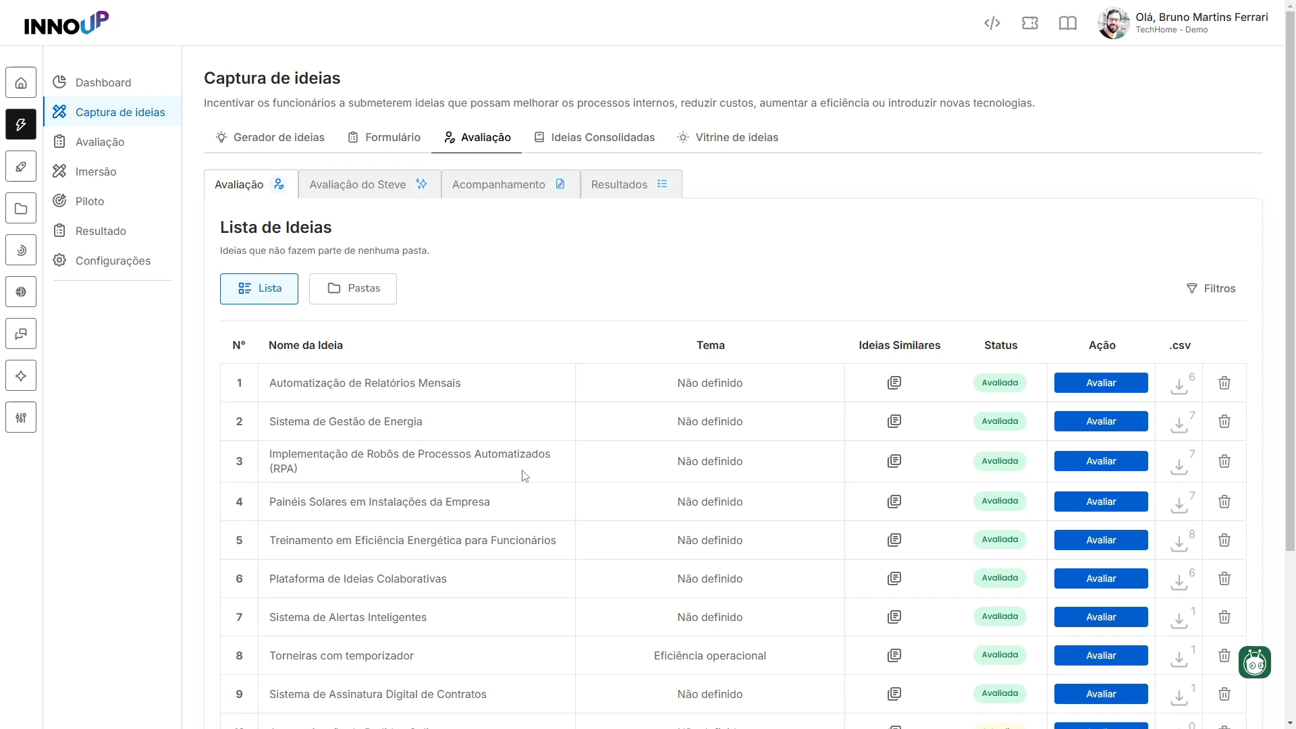Click the rocket icon in left rail
The height and width of the screenshot is (729, 1296).
click(x=21, y=167)
